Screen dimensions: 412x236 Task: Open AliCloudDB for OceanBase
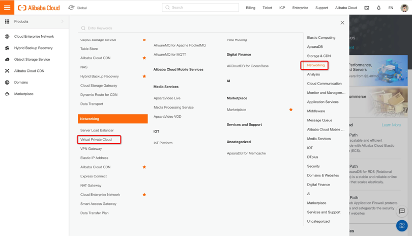[x=248, y=66]
